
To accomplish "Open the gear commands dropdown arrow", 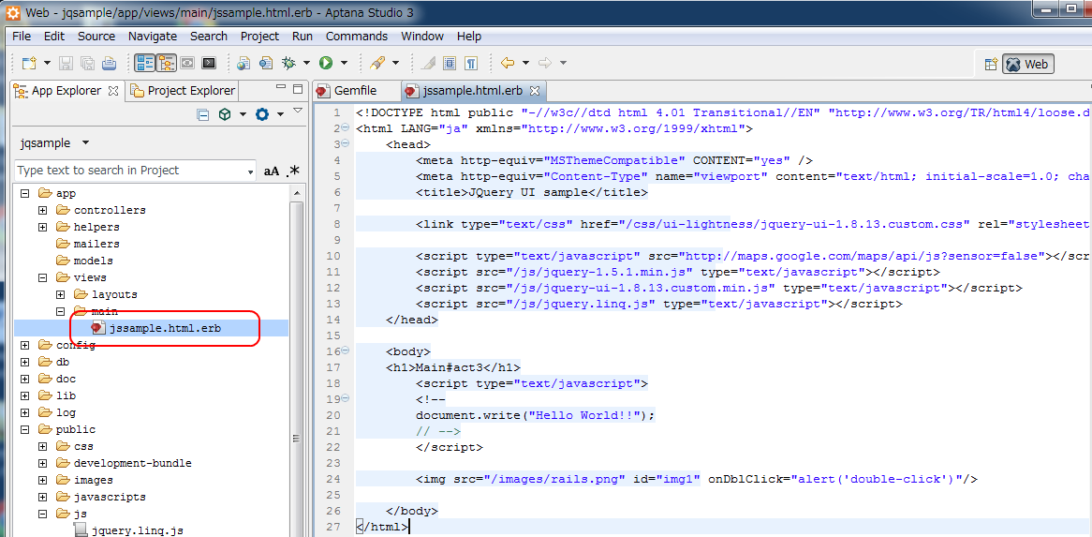I will [x=280, y=115].
